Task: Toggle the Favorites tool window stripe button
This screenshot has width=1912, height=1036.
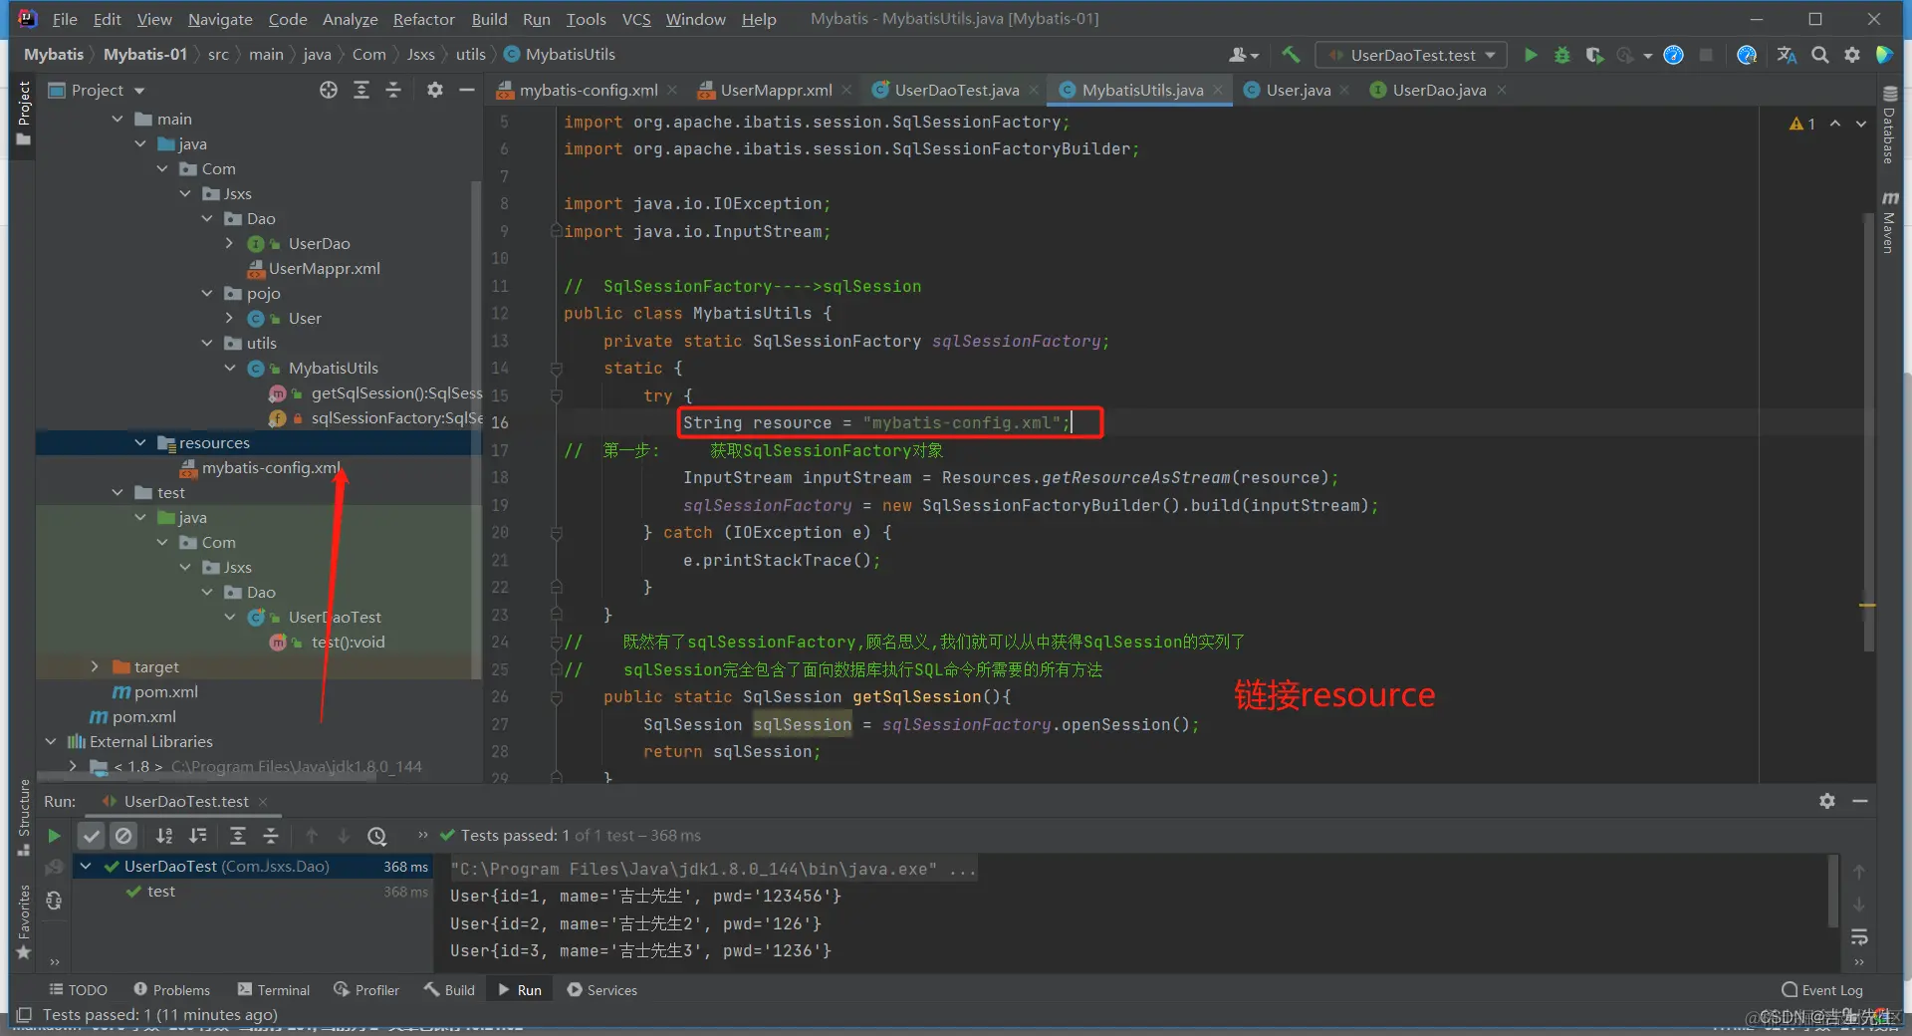Action: [x=24, y=922]
